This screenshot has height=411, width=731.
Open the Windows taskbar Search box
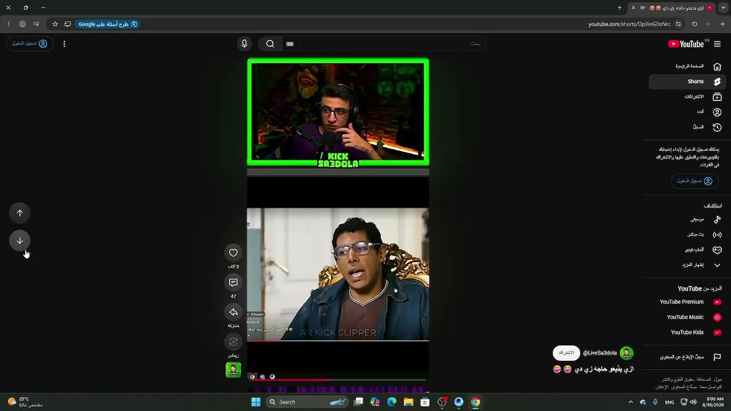point(307,402)
